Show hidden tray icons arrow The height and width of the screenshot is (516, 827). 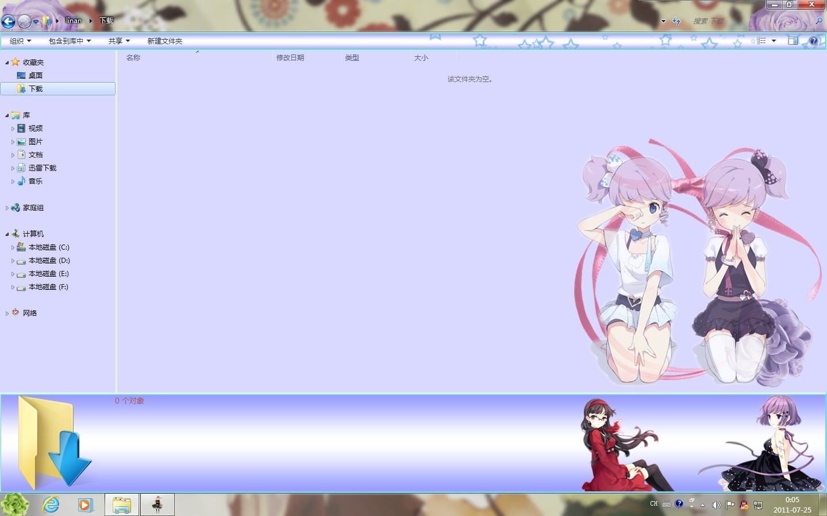(x=702, y=505)
